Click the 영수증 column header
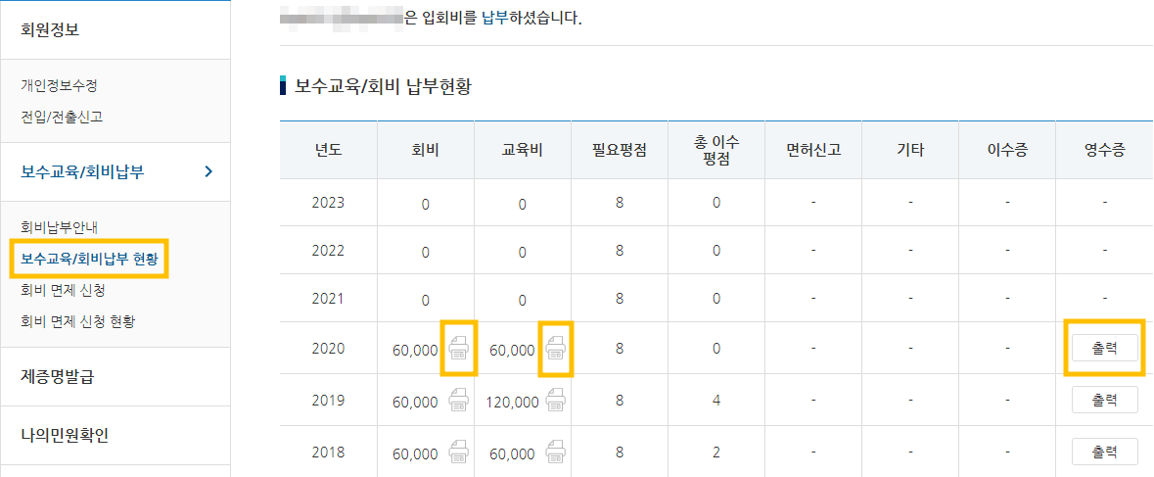This screenshot has height=477, width=1154. pos(1104,151)
